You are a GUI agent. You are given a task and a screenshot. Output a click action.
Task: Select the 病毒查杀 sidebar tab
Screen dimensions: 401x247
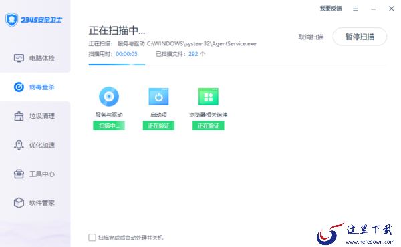coord(34,87)
